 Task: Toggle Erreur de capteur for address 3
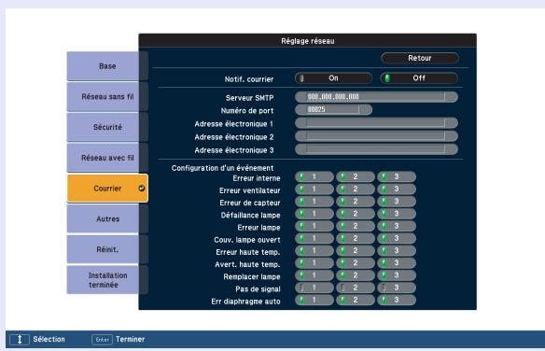tap(397, 202)
